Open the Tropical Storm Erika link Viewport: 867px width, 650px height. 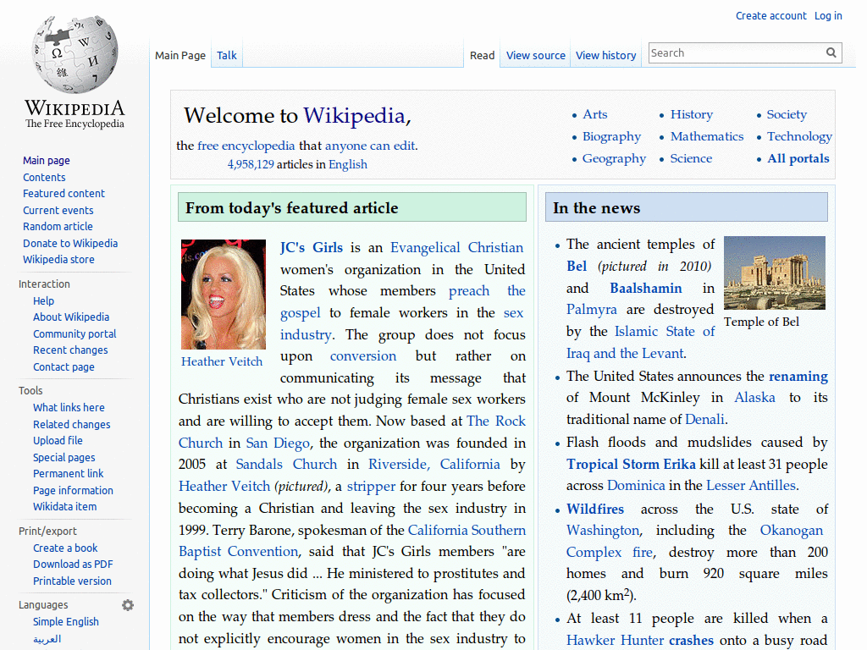[x=631, y=465]
